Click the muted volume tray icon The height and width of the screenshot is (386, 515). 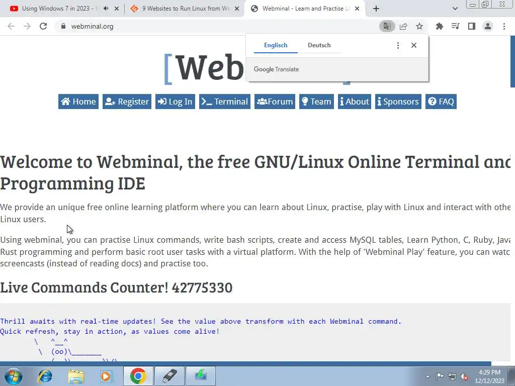coord(464,376)
